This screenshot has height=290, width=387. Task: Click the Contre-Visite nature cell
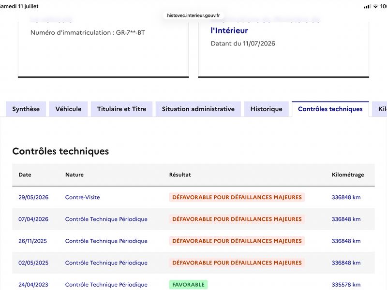click(x=82, y=197)
